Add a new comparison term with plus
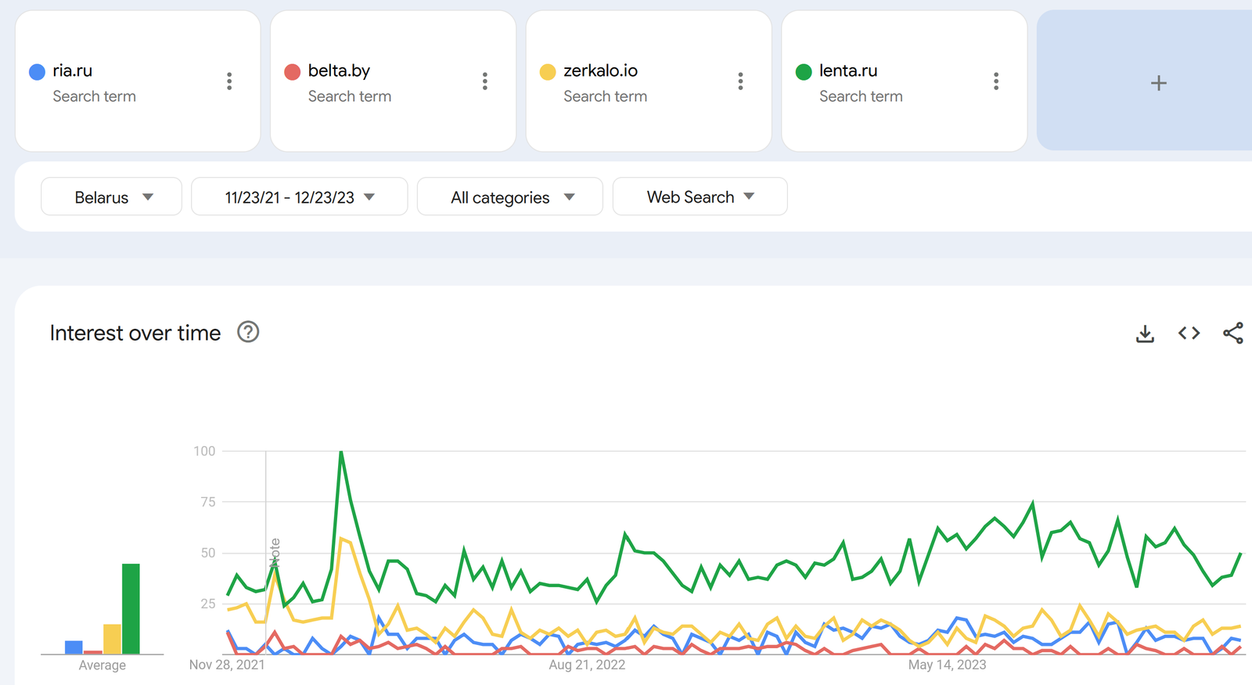This screenshot has height=685, width=1252. [x=1158, y=83]
